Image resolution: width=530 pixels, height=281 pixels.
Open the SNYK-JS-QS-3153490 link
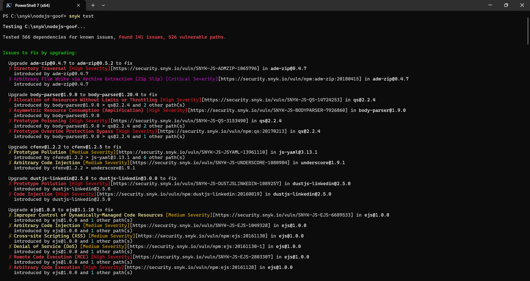[179, 121]
